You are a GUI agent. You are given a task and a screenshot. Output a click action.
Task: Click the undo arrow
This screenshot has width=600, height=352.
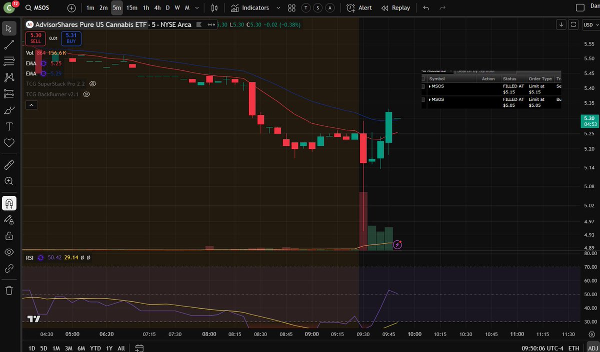click(426, 8)
